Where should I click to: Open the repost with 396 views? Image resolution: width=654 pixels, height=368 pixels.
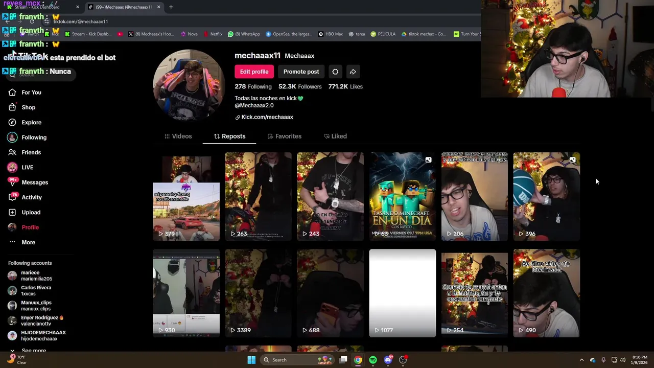pyautogui.click(x=547, y=196)
